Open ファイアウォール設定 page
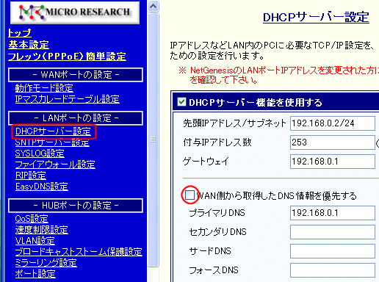The image size is (379, 282). (x=55, y=164)
